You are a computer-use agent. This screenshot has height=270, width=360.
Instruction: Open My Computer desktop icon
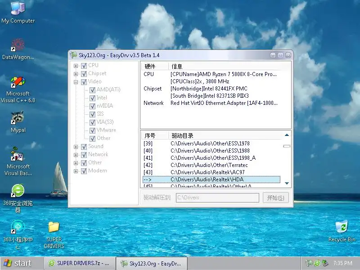click(x=18, y=12)
